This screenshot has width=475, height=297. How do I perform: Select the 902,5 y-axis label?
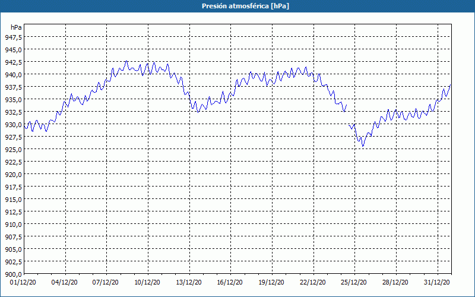coord(13,262)
